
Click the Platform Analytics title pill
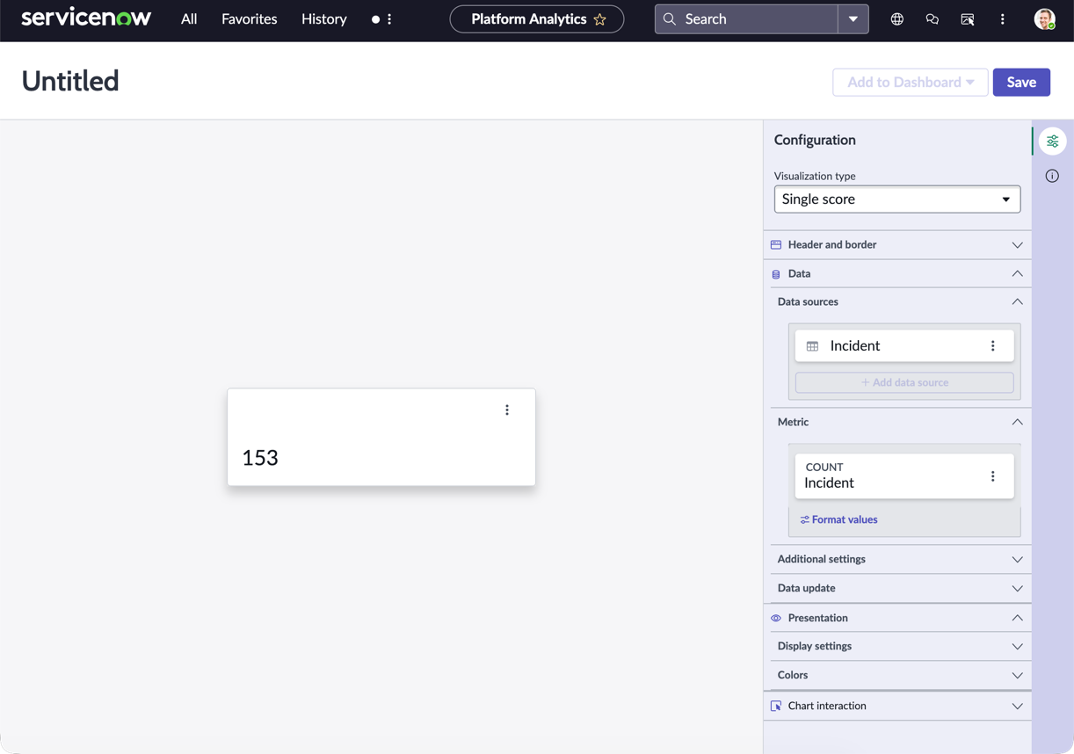[x=537, y=18]
